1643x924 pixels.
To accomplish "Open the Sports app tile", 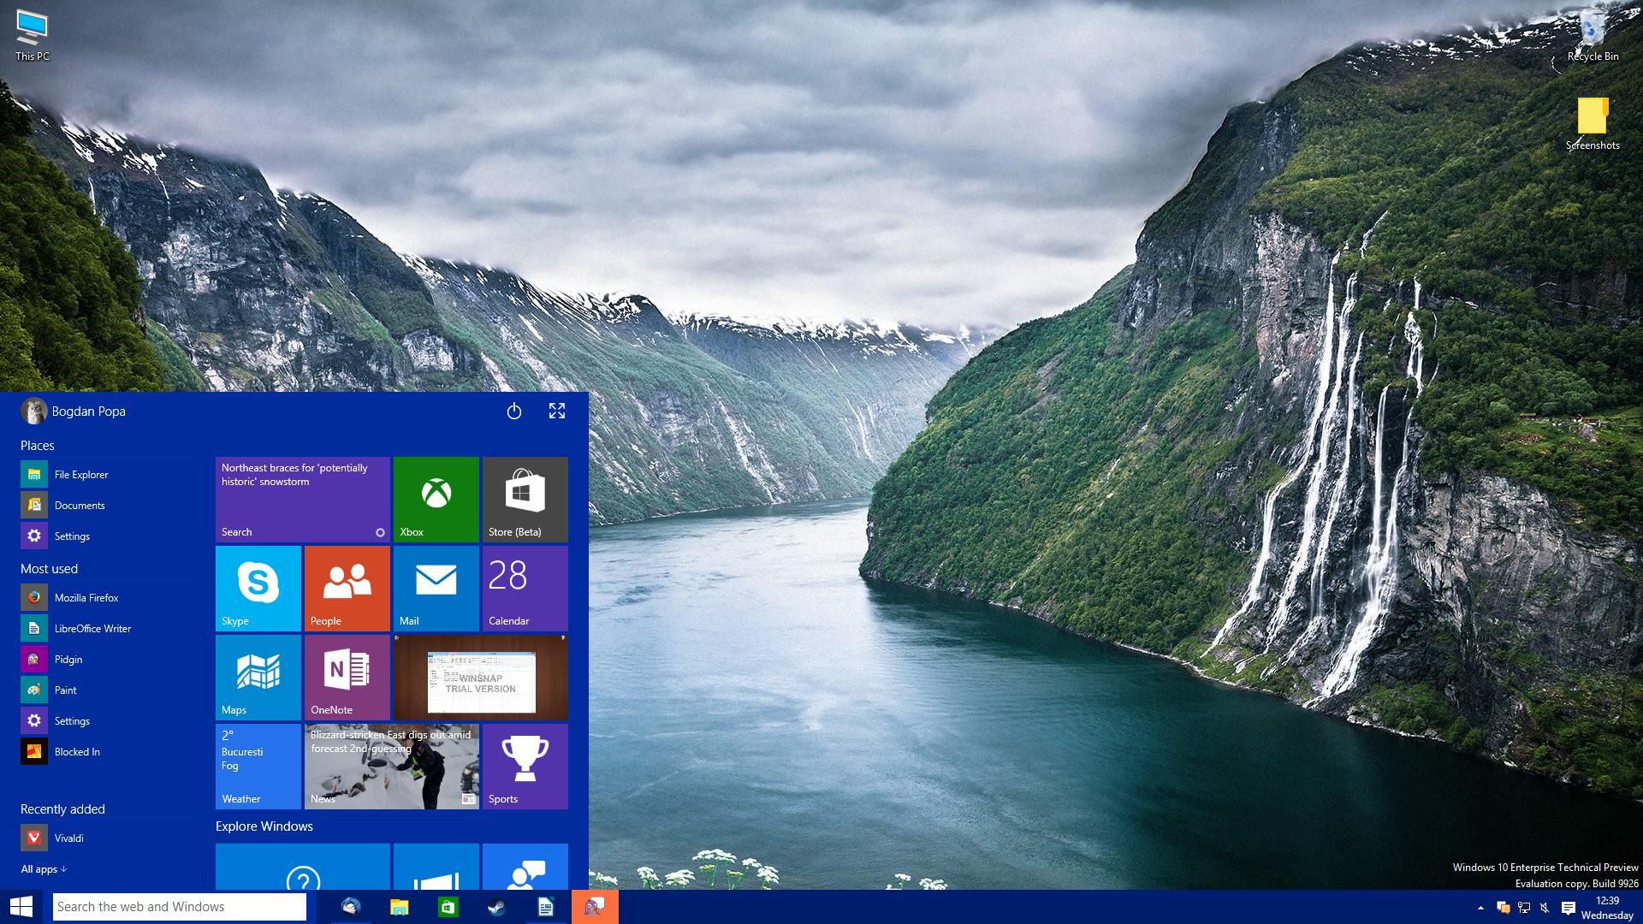I will [523, 766].
